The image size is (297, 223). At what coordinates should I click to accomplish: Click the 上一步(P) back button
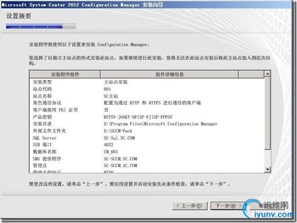click(x=190, y=206)
